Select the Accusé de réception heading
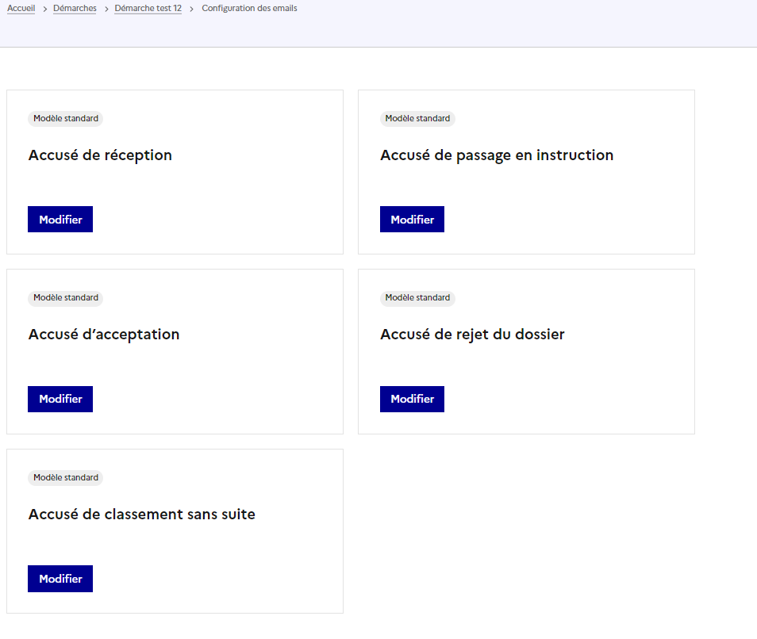 [100, 155]
